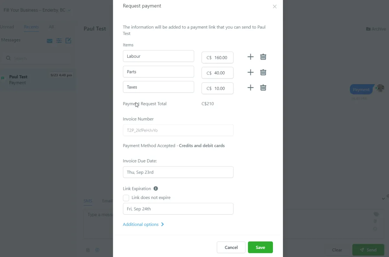389x257 pixels.
Task: Delete the Labour item row
Action: (263, 57)
